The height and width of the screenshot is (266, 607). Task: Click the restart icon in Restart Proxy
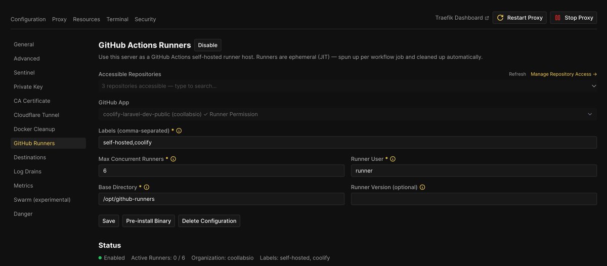(x=500, y=18)
